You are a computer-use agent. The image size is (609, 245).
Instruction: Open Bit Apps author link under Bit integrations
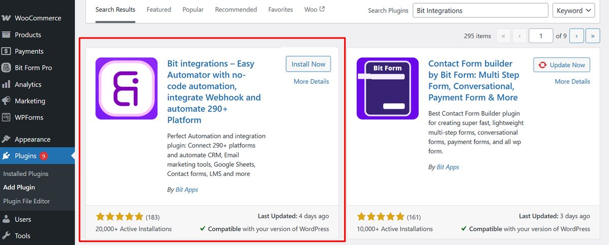pos(187,190)
